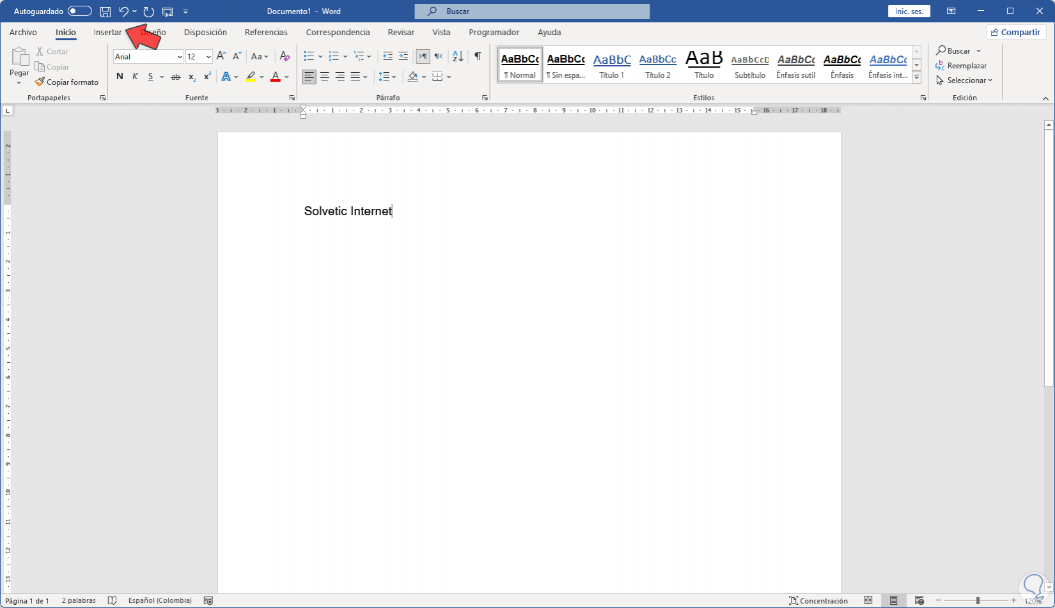Select the Copiar formato paintbrush
This screenshot has height=608, width=1055.
click(66, 82)
